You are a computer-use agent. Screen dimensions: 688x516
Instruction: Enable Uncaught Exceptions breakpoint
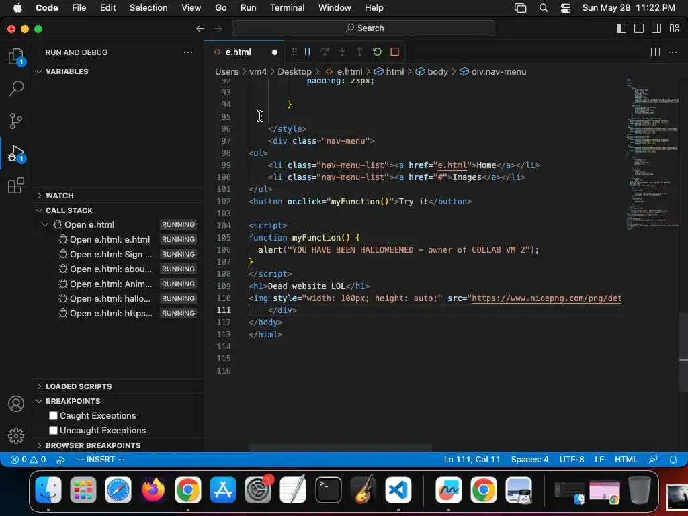[x=54, y=431]
